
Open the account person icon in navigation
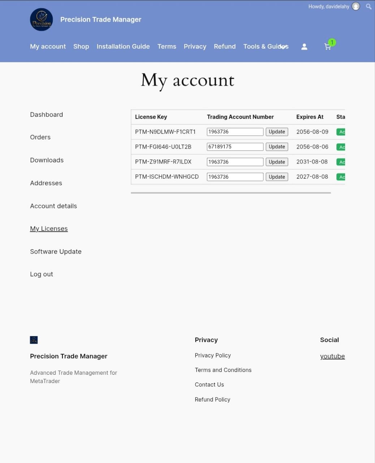304,47
